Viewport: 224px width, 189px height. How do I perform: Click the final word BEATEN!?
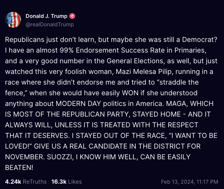point(19,168)
